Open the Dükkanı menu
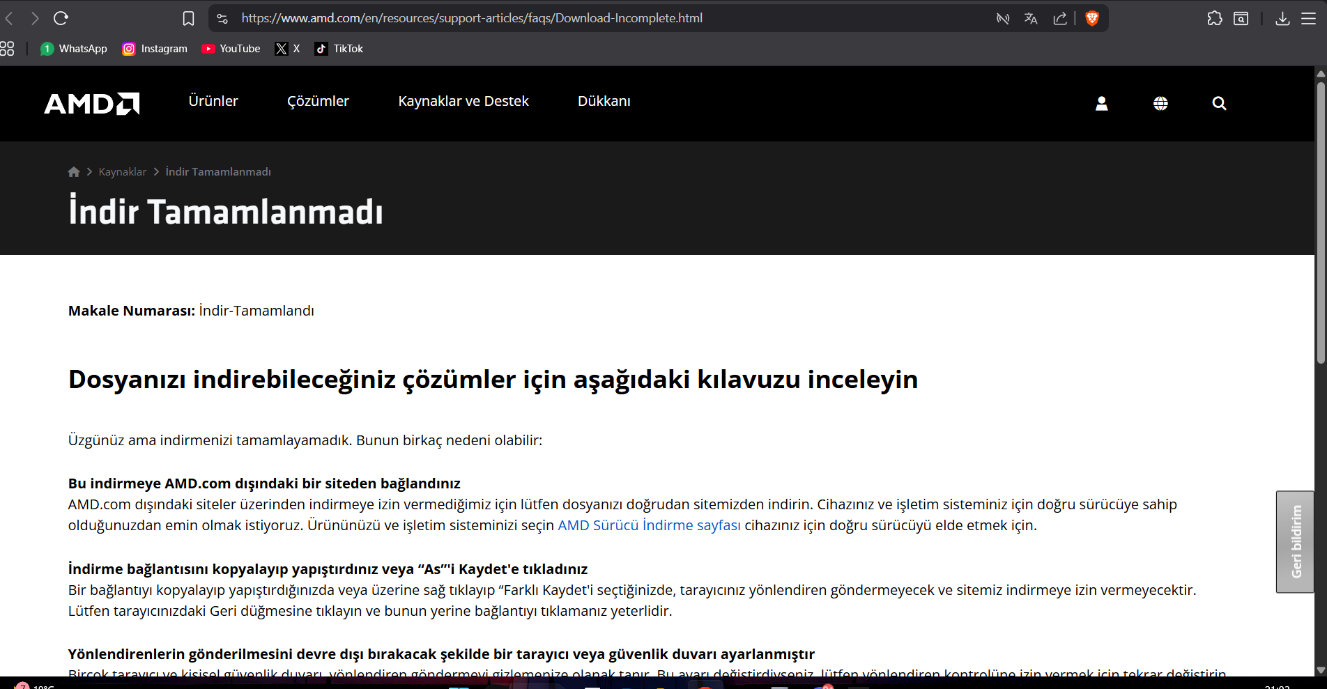This screenshot has width=1327, height=689. 604,101
